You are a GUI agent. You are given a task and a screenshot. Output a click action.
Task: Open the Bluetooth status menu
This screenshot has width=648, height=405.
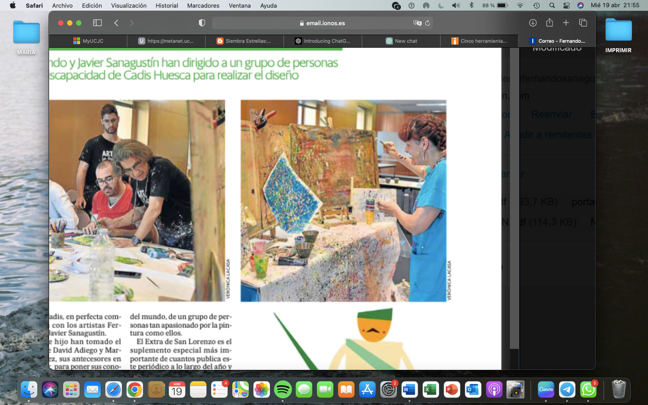pos(471,5)
